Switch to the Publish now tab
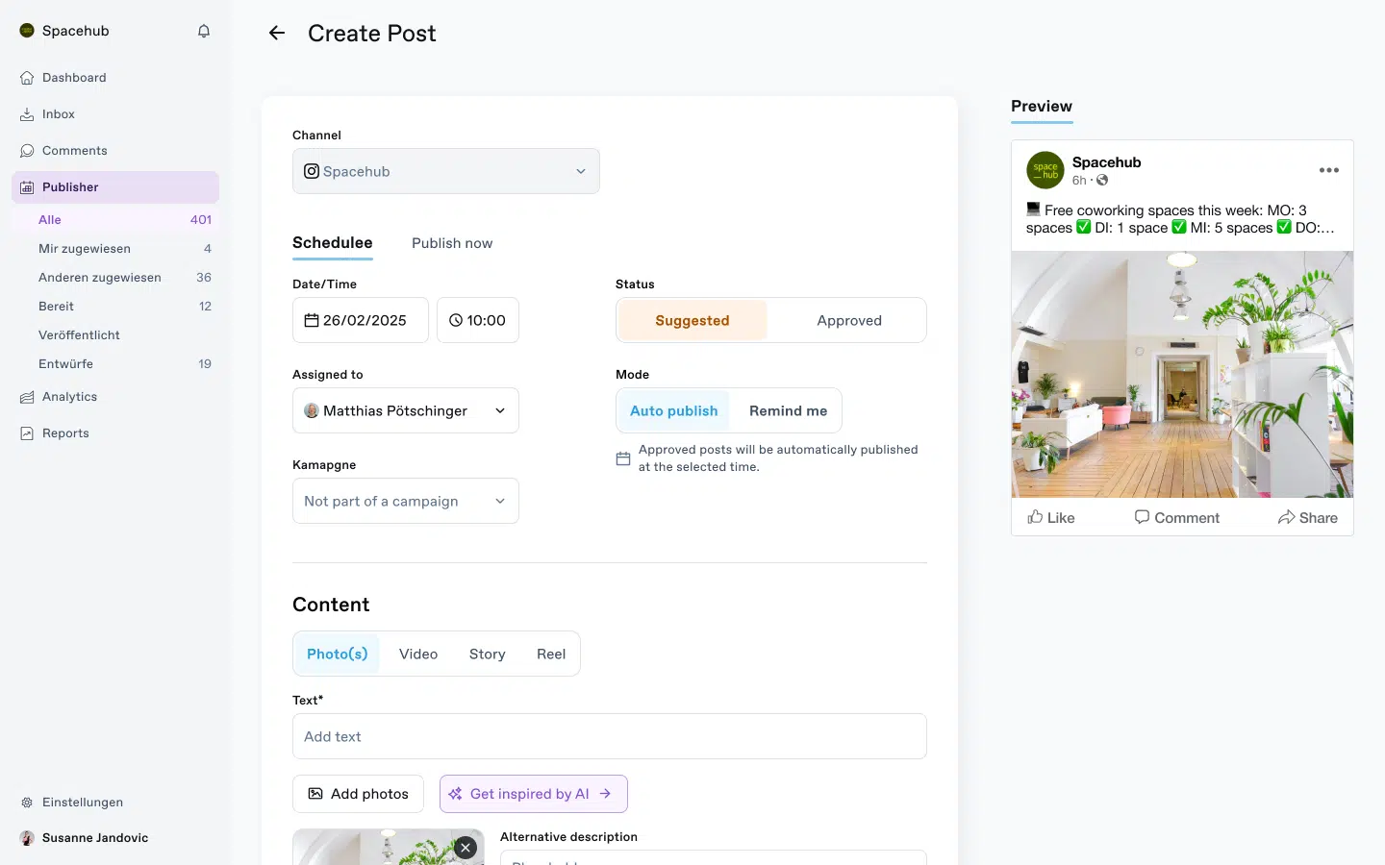The image size is (1385, 865). pos(452,243)
